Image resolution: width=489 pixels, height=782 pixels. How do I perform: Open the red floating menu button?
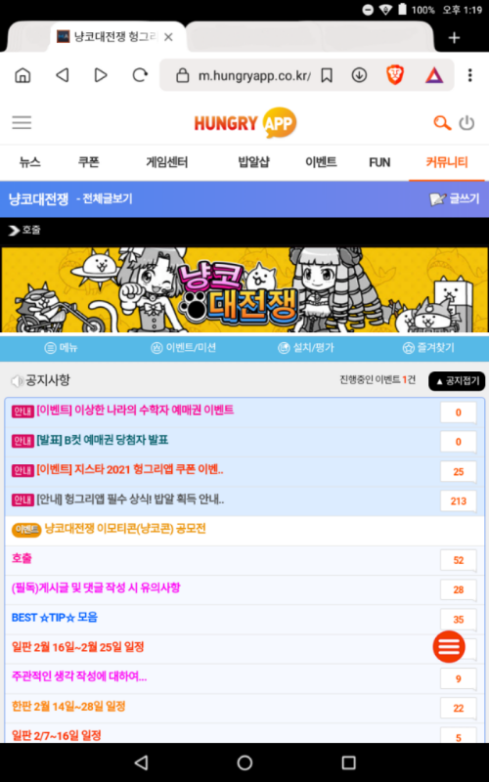(x=449, y=647)
